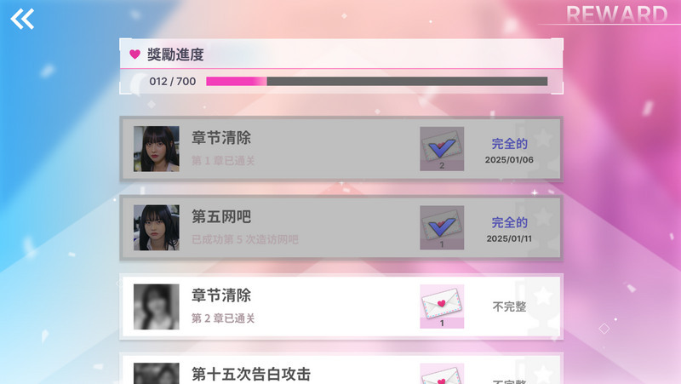
Task: Open the checked envelope reward for 第五网吧
Action: (442, 227)
